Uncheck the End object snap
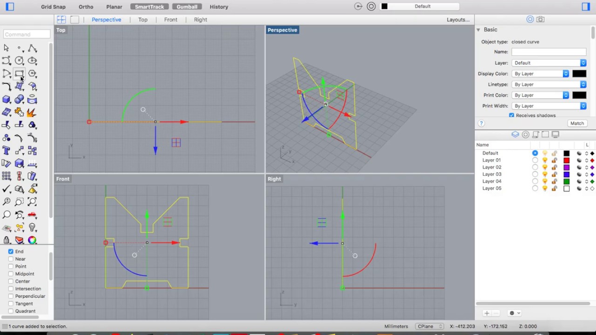This screenshot has height=335, width=596. (x=11, y=251)
